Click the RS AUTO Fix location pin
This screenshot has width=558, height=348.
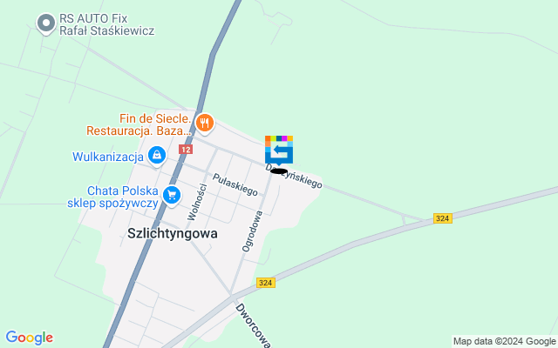46,23
